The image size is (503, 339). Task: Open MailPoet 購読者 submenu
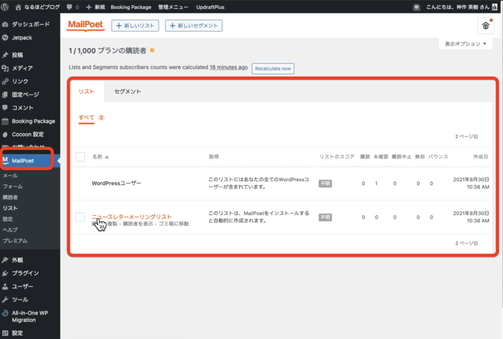pyautogui.click(x=10, y=197)
